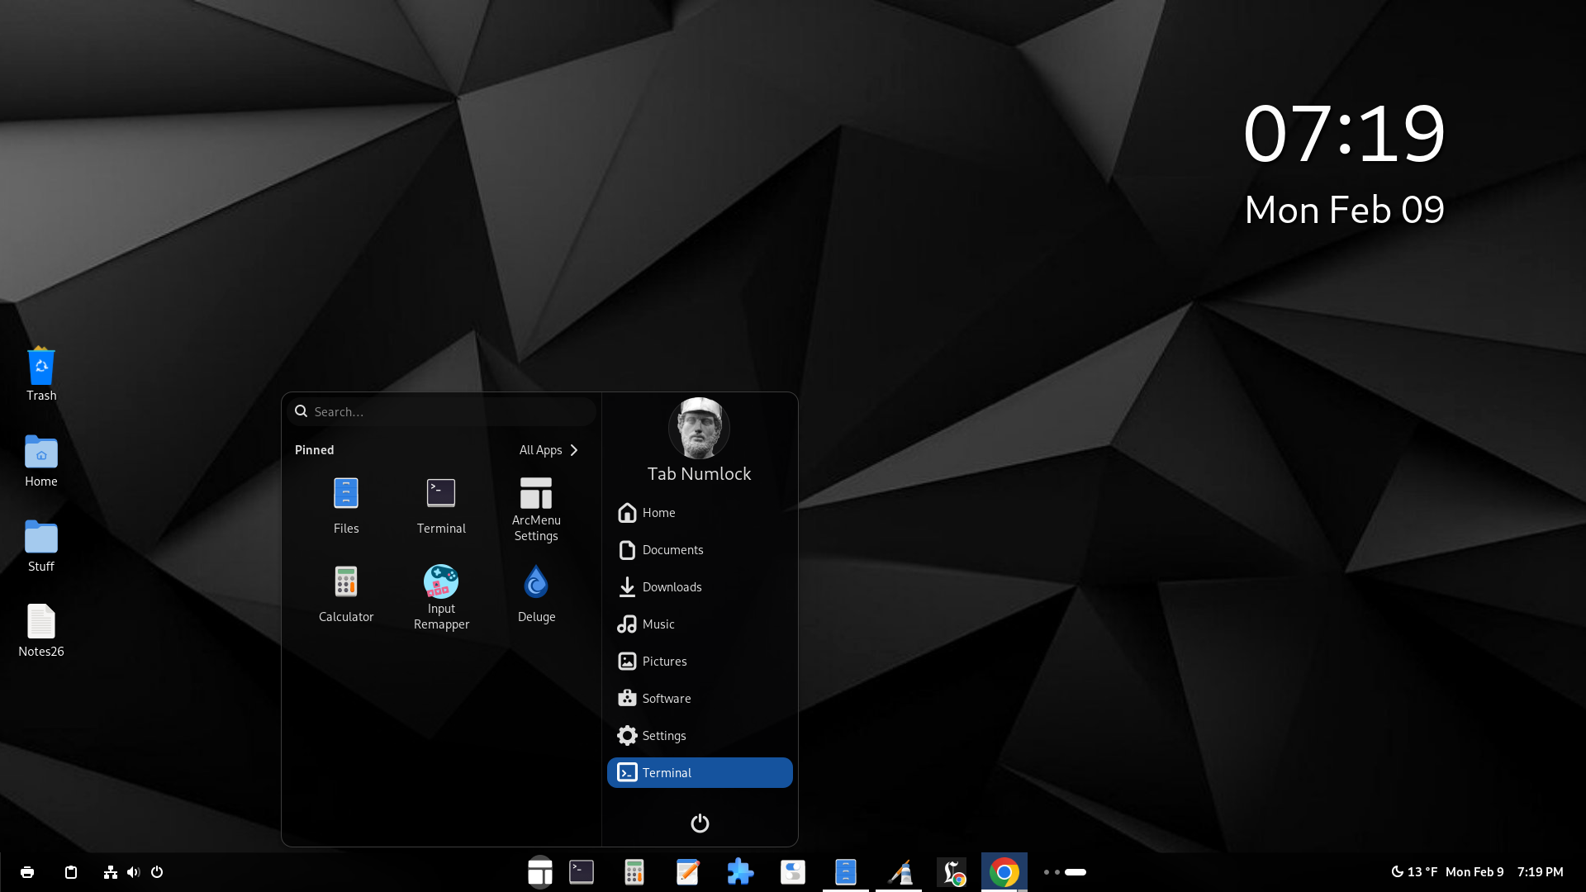The height and width of the screenshot is (892, 1586).
Task: Open the Tweaks toggle-switch icon in the taskbar
Action: tap(793, 872)
